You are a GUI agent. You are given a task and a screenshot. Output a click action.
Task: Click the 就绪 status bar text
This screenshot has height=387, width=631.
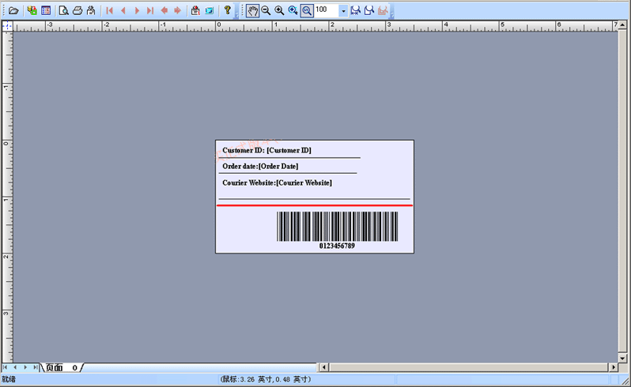(x=9, y=379)
